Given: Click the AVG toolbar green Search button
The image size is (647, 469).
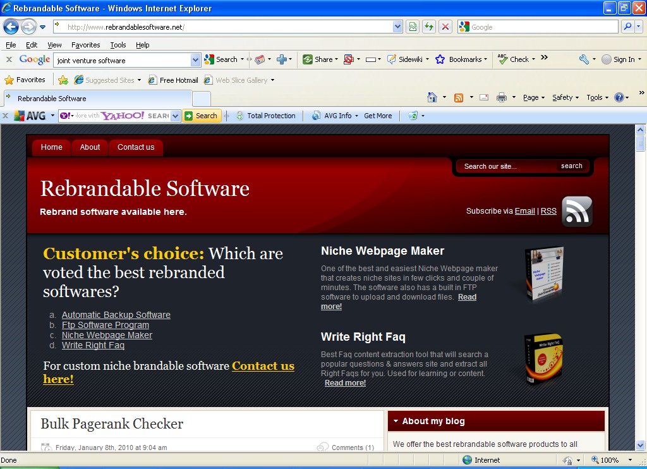Looking at the screenshot, I should pos(202,116).
